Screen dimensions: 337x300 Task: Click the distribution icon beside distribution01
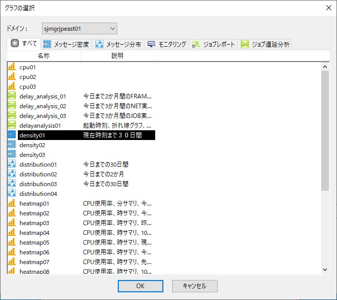(12, 164)
